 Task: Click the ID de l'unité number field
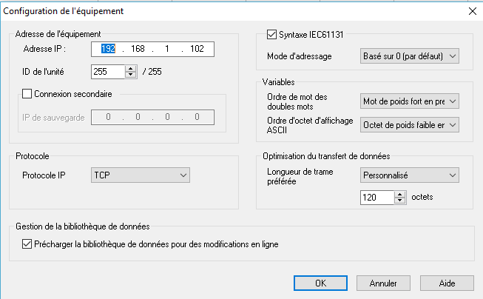coord(107,73)
